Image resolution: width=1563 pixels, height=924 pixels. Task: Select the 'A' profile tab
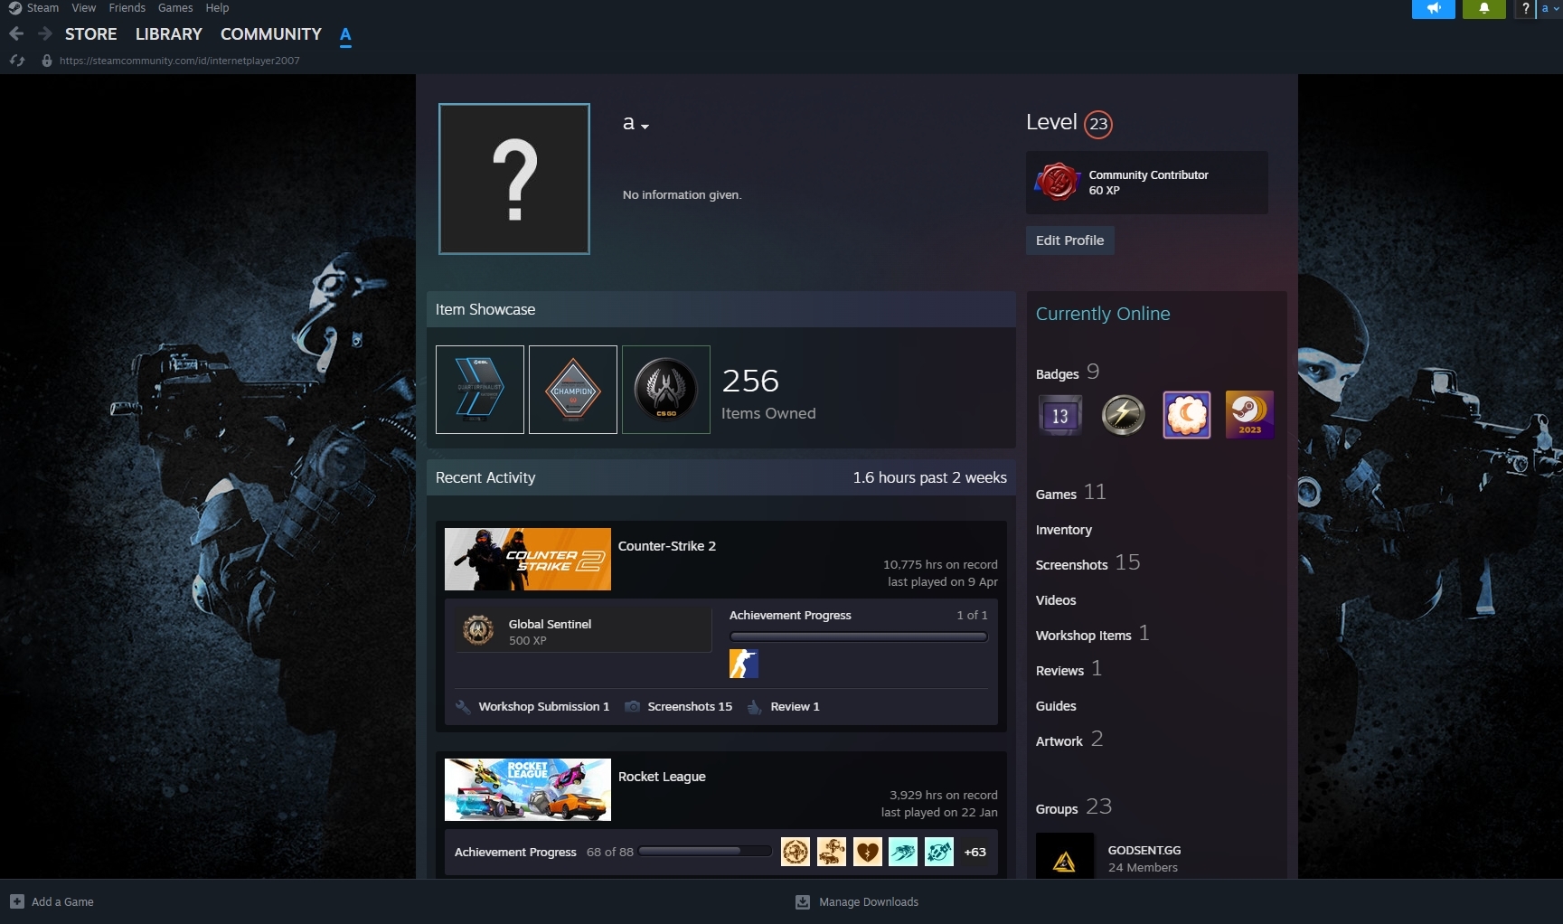[345, 34]
